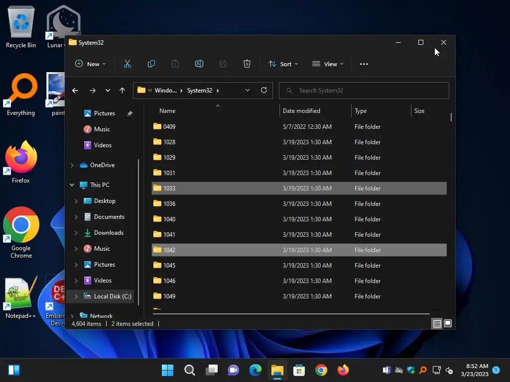Screen dimensions: 510x382
Task: Open the New dropdown menu
Action: (91, 64)
